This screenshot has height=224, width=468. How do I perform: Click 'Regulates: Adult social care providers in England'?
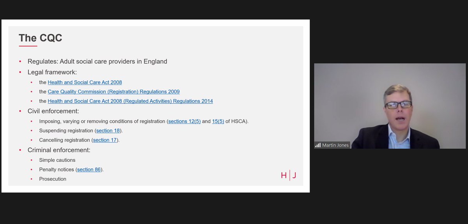tap(97, 61)
